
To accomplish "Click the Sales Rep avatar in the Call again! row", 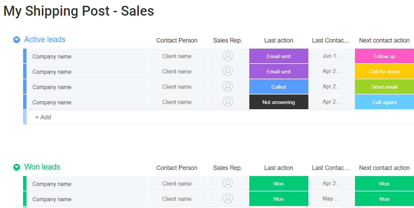I will [x=228, y=102].
